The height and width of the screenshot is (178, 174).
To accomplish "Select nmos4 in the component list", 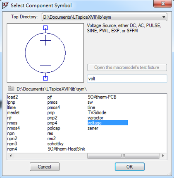I will (14, 128).
